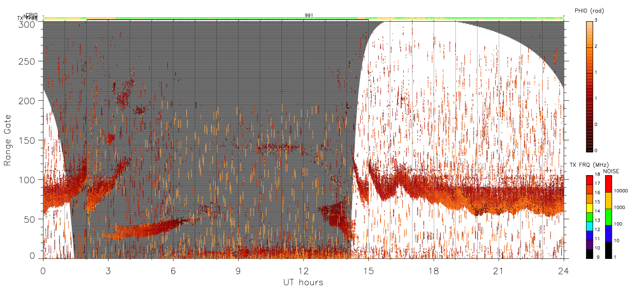Click the 'NOISE' legend title
The width and height of the screenshot is (634, 293).
click(x=611, y=171)
